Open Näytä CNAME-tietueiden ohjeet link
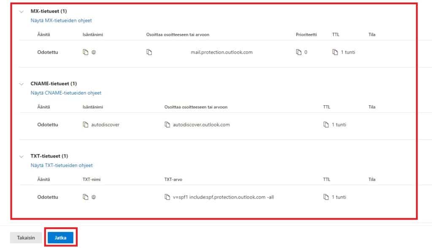This screenshot has height=248, width=432. tap(66, 93)
